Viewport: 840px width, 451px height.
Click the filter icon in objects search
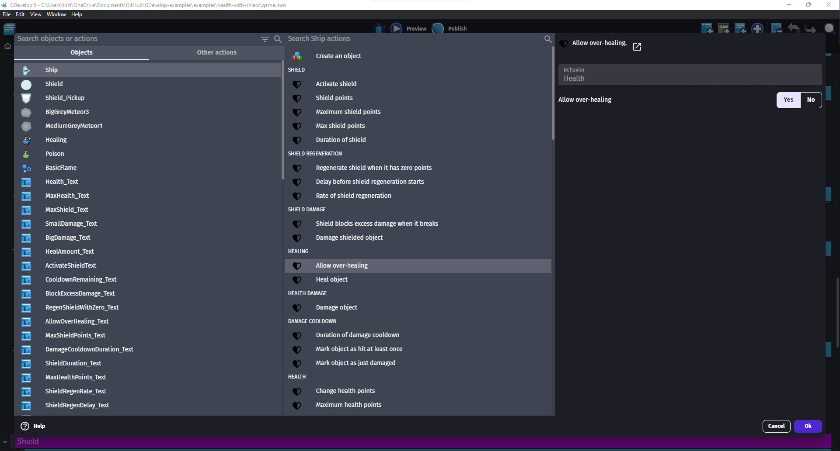click(x=265, y=39)
